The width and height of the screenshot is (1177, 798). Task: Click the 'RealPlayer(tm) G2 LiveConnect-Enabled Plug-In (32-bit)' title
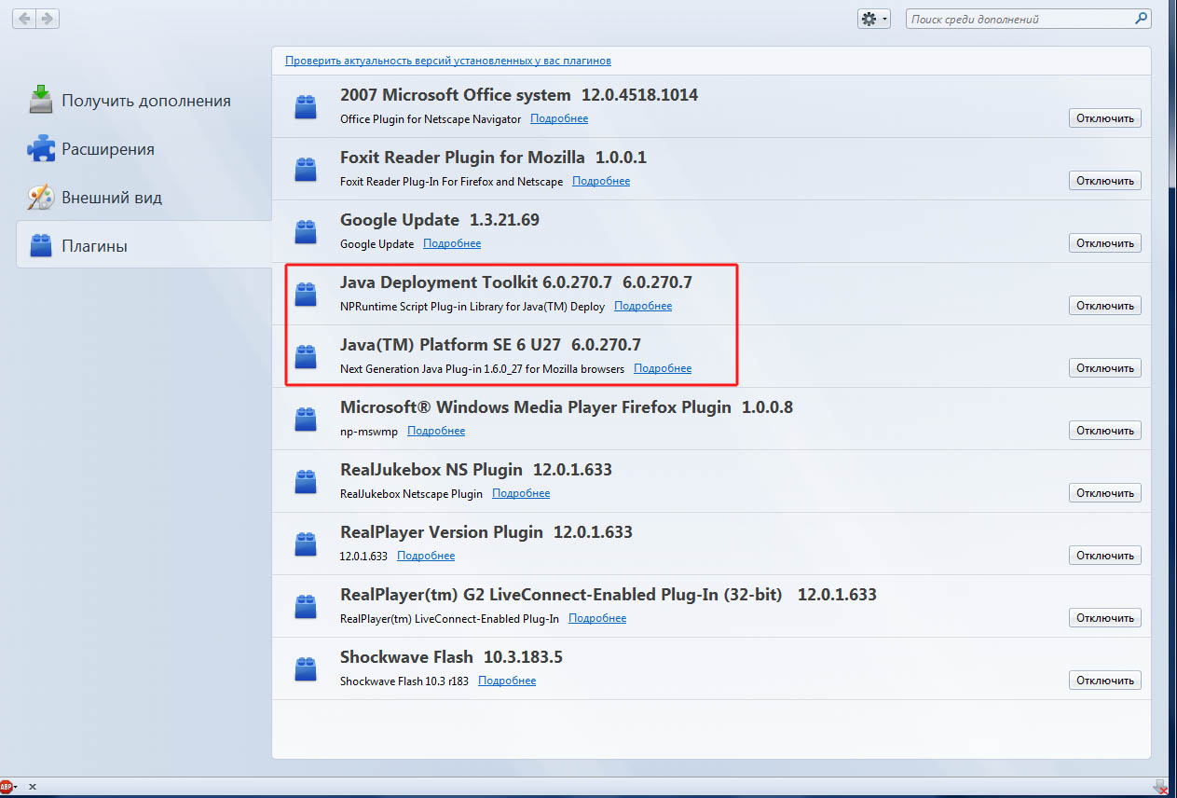(561, 595)
